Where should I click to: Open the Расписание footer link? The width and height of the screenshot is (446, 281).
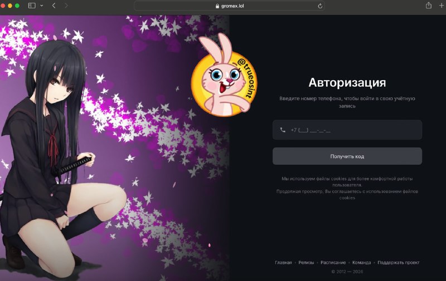[333, 263]
